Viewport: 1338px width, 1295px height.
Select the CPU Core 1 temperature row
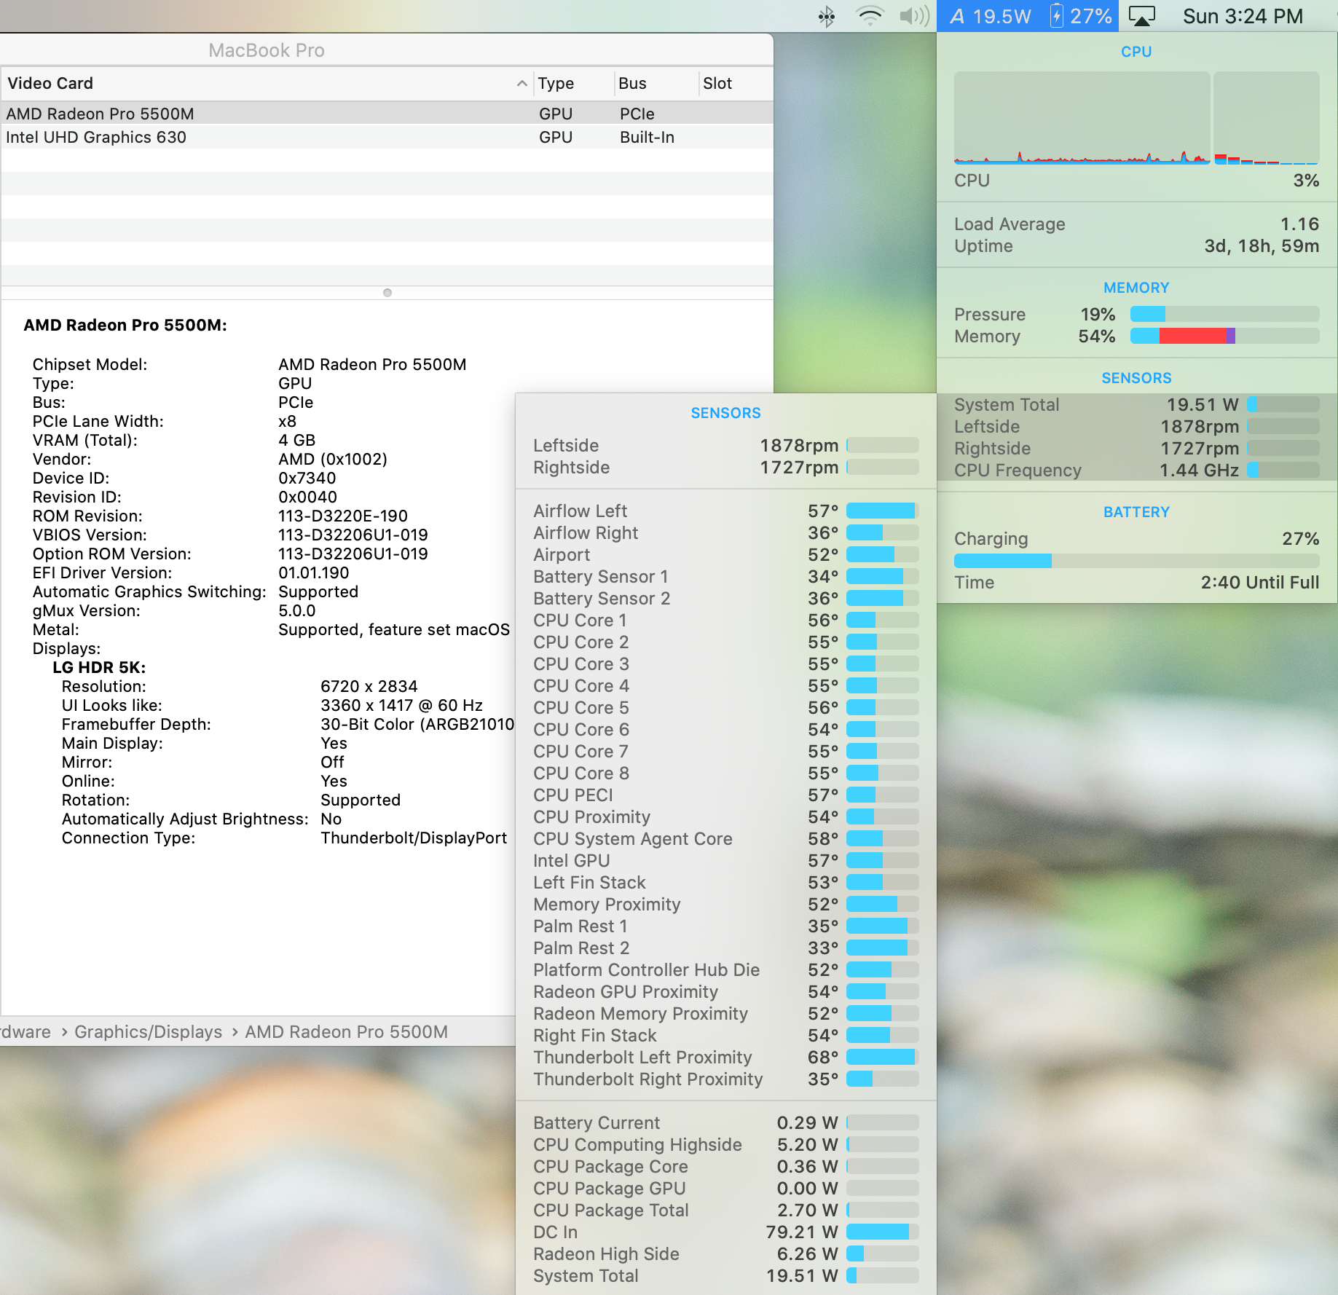(725, 620)
